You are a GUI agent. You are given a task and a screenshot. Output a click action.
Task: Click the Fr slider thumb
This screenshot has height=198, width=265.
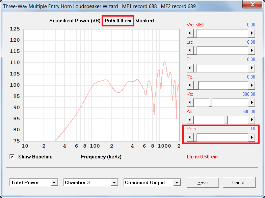tap(195, 68)
